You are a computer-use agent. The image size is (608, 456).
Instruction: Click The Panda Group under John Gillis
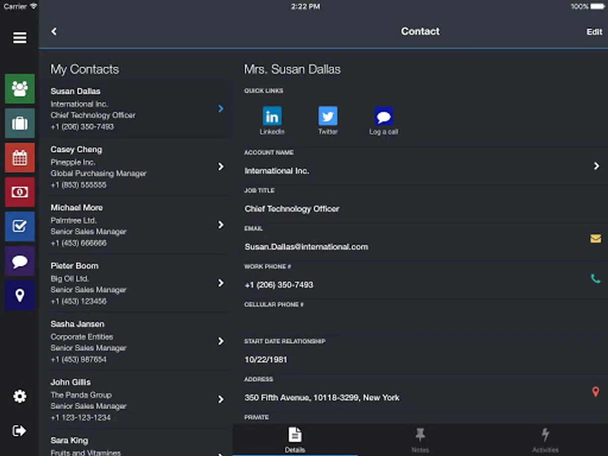pos(81,395)
